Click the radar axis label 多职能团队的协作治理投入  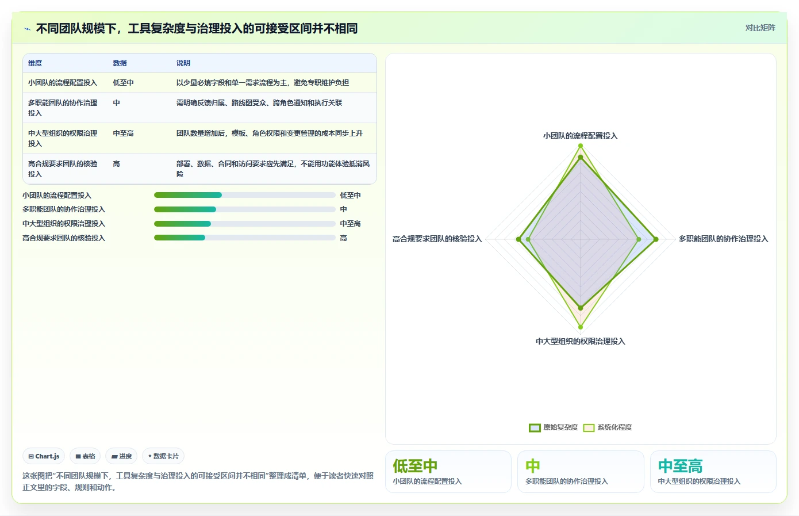(723, 239)
